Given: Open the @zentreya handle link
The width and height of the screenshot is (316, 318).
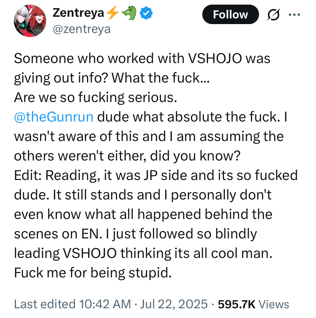Looking at the screenshot, I should tap(82, 29).
